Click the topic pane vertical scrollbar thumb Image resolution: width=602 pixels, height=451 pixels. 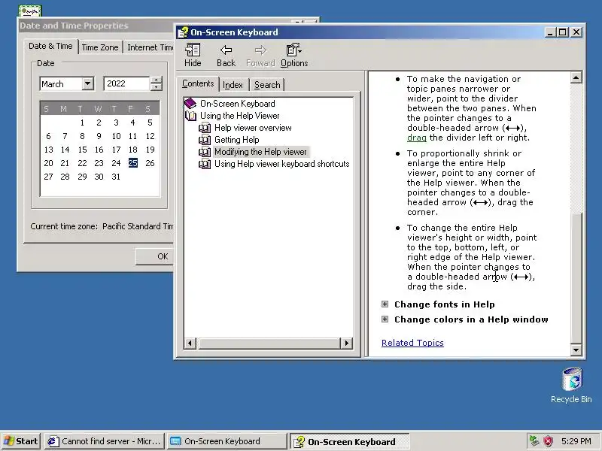[x=576, y=277]
